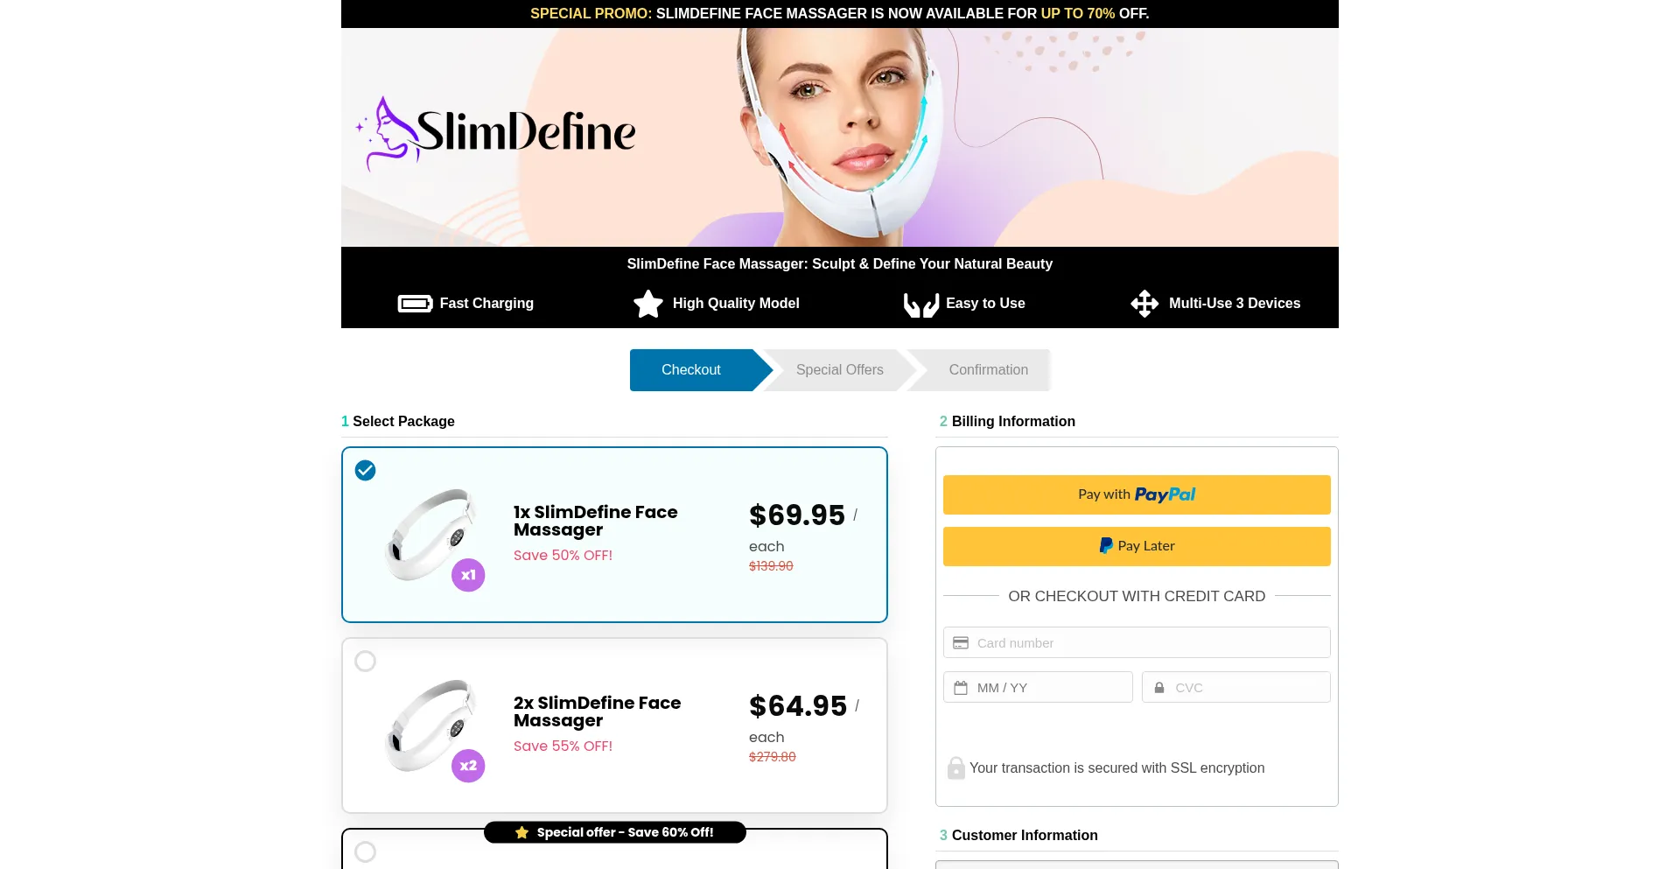Select the 2x SlimDefine Face Massager radio button
The height and width of the screenshot is (869, 1680).
[x=365, y=661]
